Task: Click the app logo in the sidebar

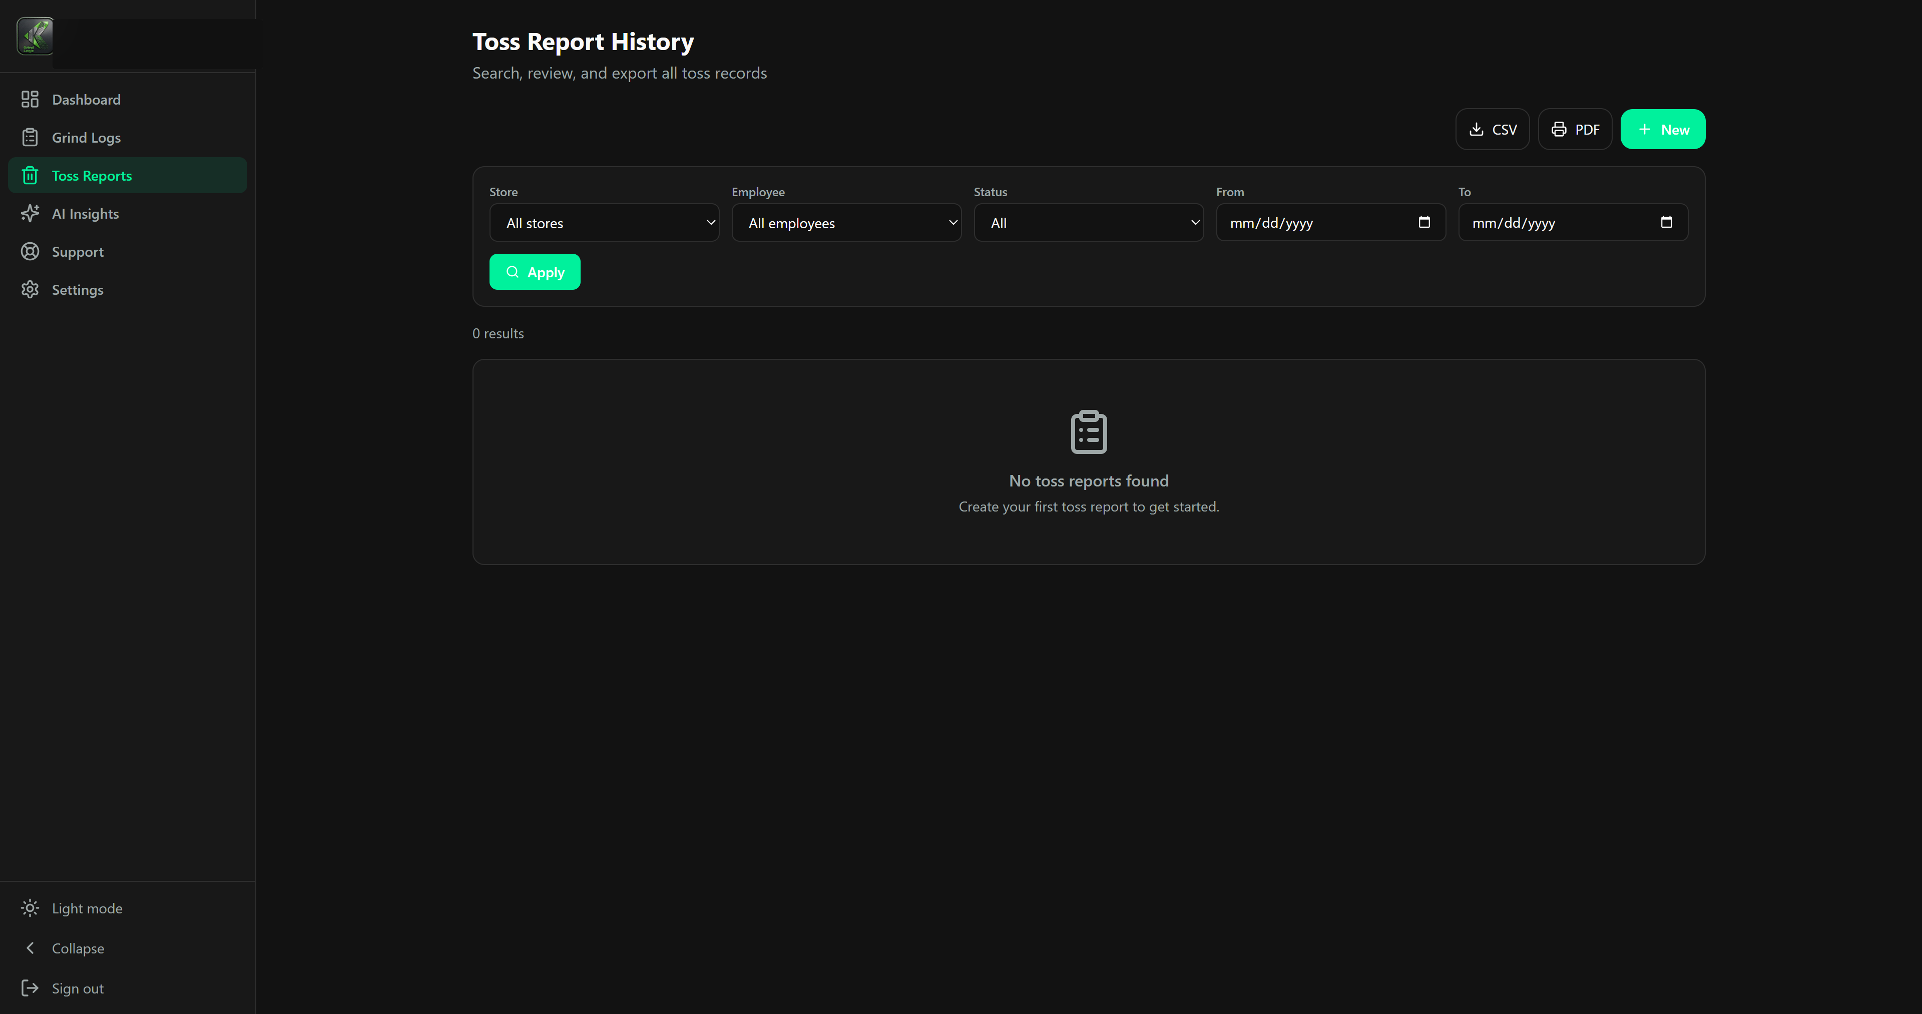Action: [x=35, y=37]
